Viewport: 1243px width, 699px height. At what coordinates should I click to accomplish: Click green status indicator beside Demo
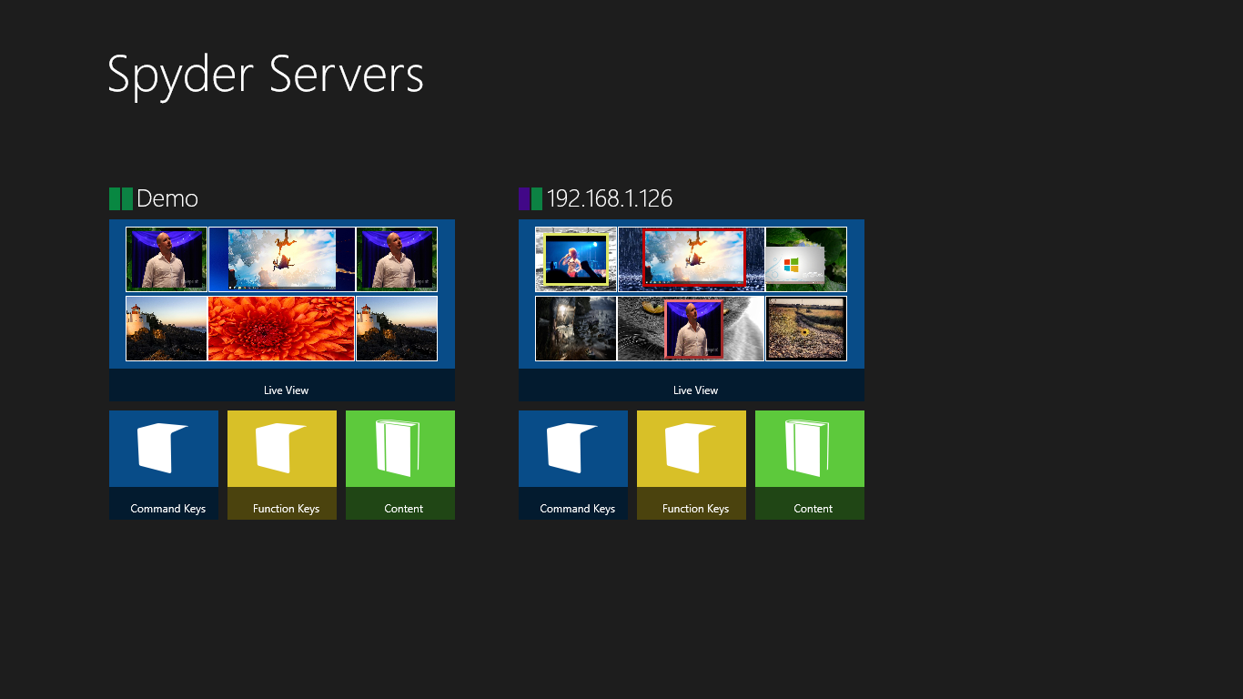[x=121, y=198]
